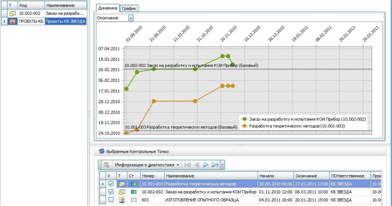The width and height of the screenshot is (392, 206).
Task: Sort bottom table by Наименование header
Action: (x=211, y=176)
